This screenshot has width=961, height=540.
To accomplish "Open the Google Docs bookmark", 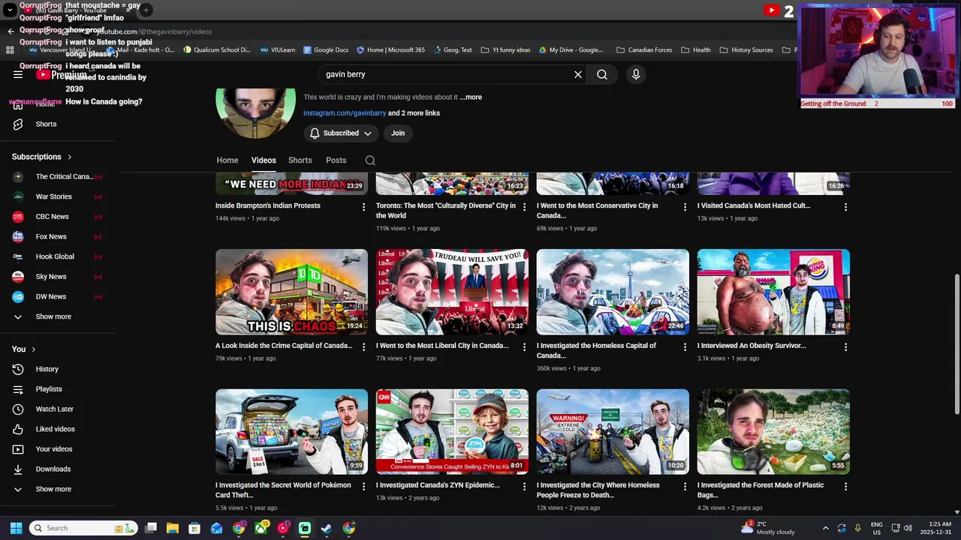I will [326, 50].
